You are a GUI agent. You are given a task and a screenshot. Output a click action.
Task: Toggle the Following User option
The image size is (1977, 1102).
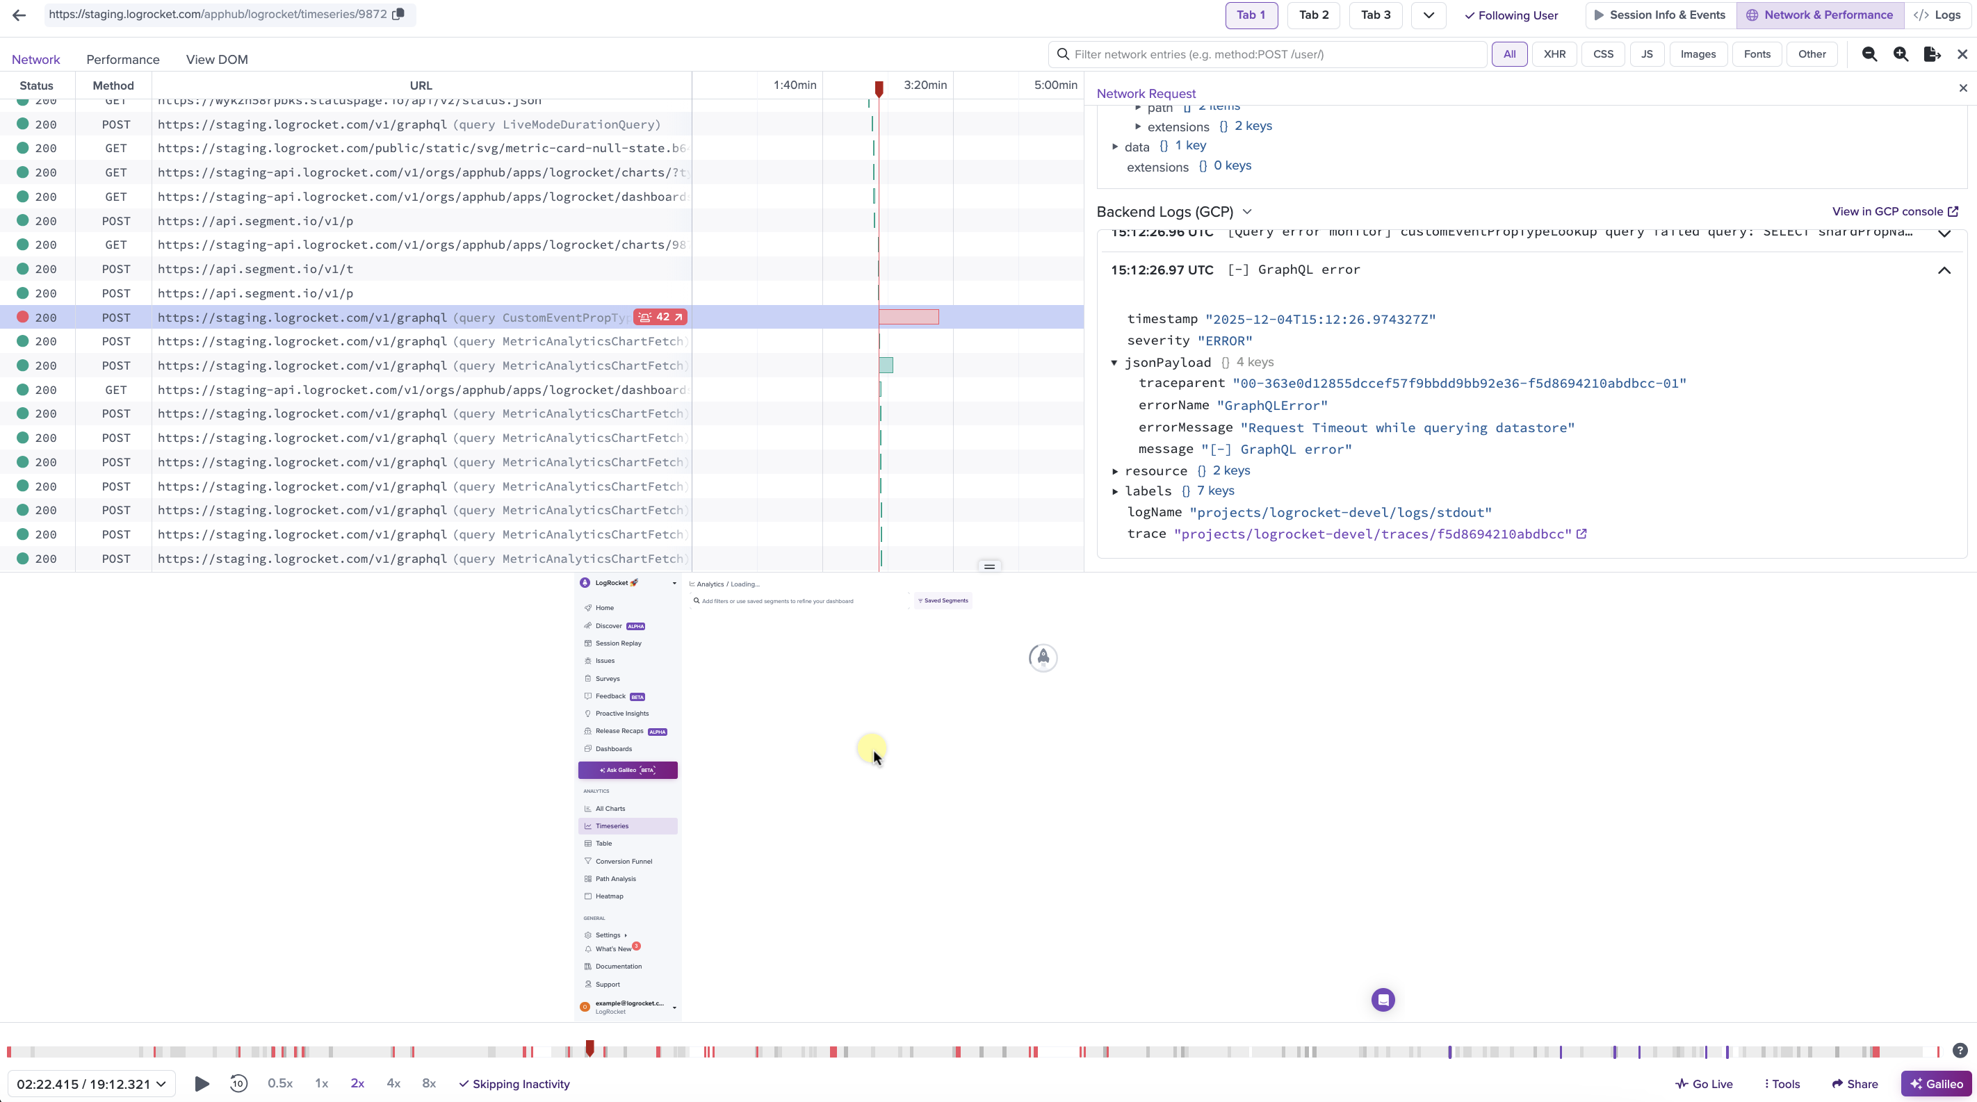pyautogui.click(x=1511, y=15)
